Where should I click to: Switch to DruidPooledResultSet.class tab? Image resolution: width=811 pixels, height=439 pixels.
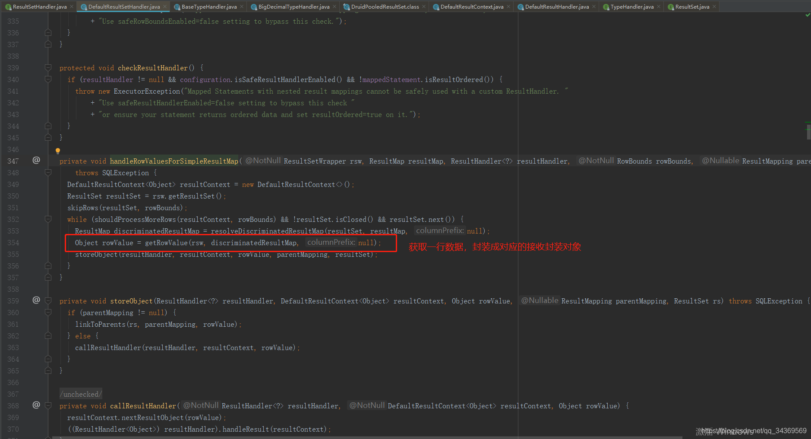tap(385, 6)
